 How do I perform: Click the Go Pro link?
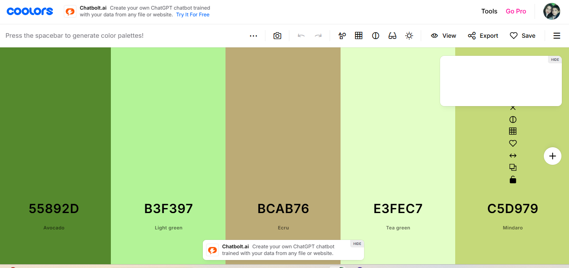click(516, 11)
